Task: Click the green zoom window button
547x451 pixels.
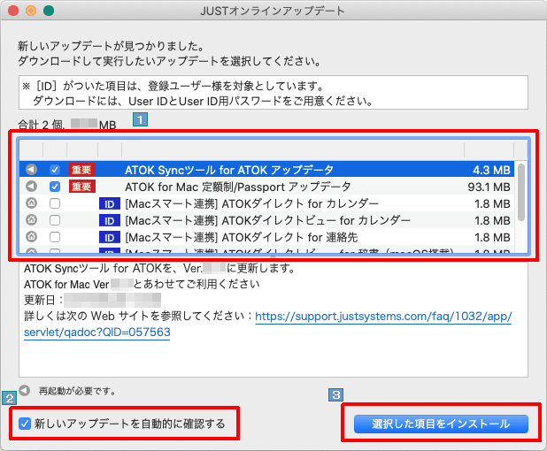Action: tap(49, 11)
